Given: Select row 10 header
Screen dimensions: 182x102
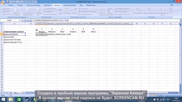Looking at the screenshot, I should point(2,50).
